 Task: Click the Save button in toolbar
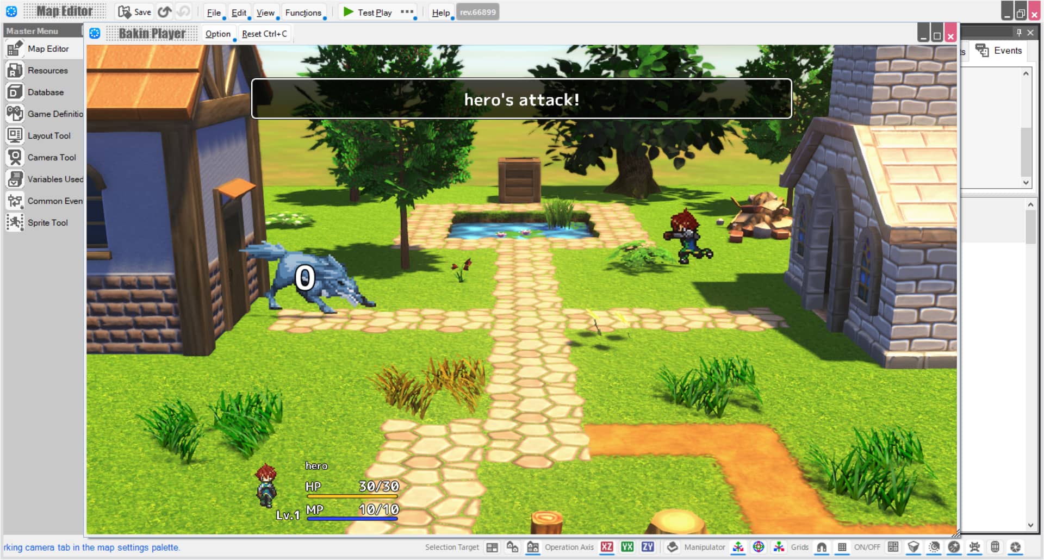pos(134,12)
